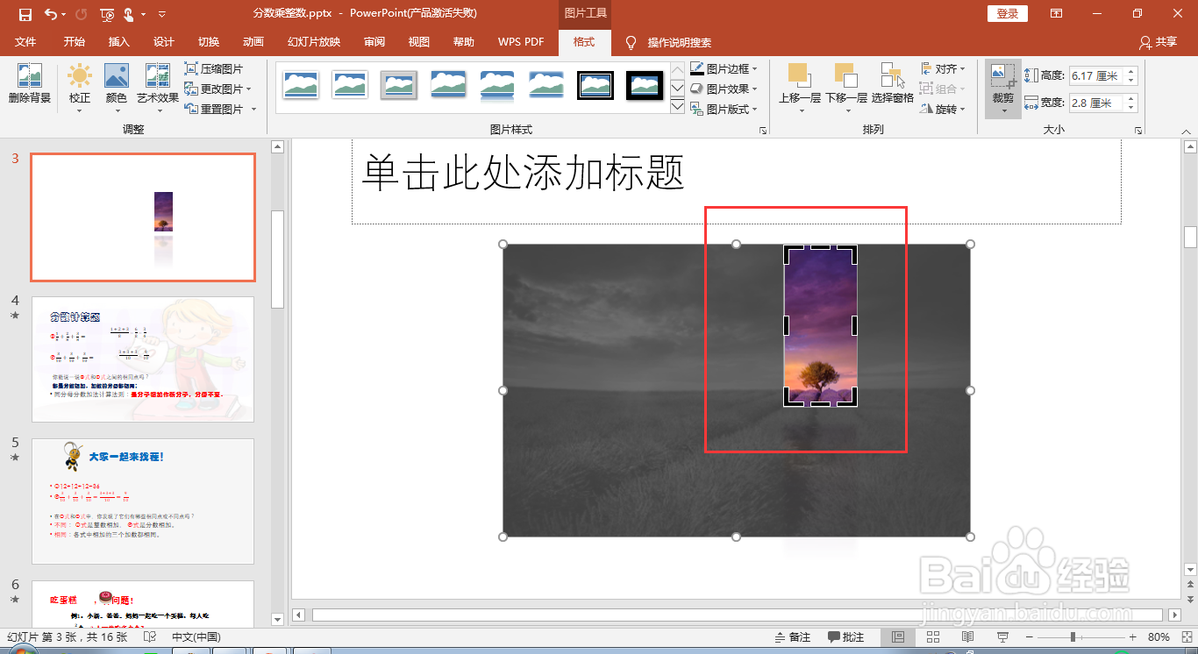The width and height of the screenshot is (1198, 654).
Task: Switch to the Insert (插入) tab
Action: pos(119,42)
